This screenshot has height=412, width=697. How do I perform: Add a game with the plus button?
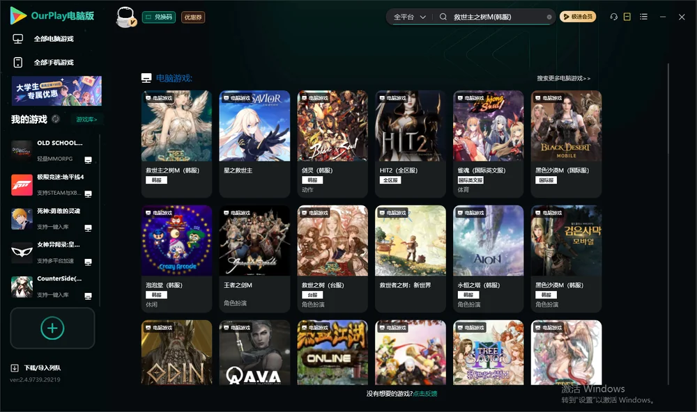click(52, 328)
